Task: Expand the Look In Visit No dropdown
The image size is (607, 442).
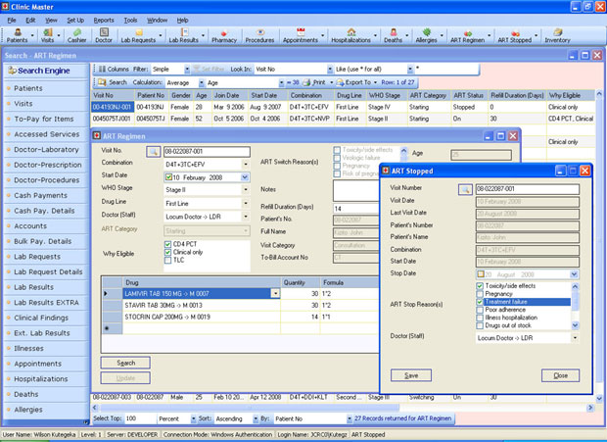Action: coord(330,70)
